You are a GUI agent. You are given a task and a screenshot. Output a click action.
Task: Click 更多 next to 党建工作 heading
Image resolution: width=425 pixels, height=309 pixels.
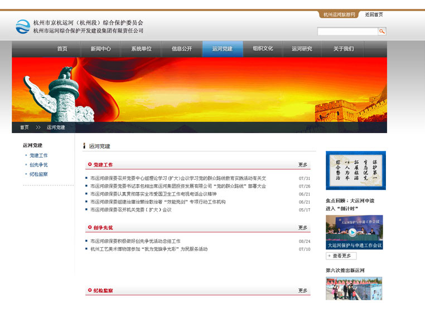click(303, 165)
